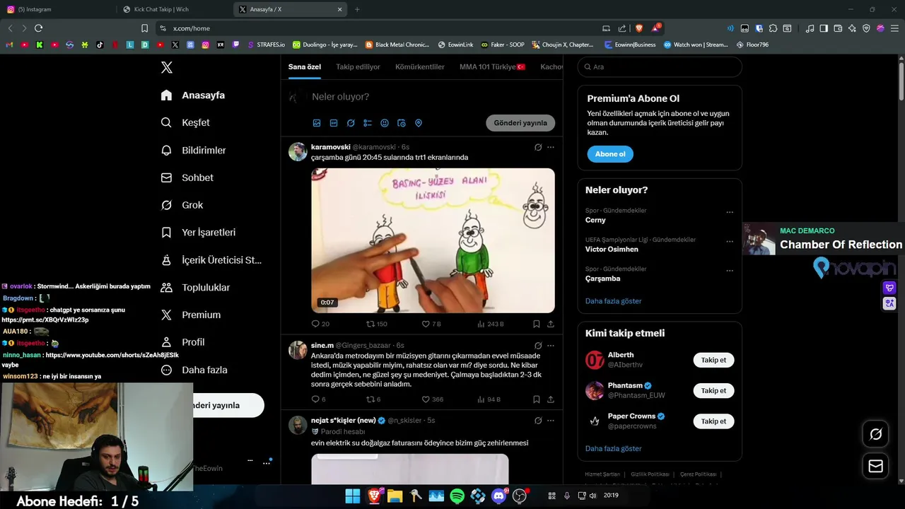Open floating messages envelope button
The width and height of the screenshot is (905, 509).
coord(875,466)
